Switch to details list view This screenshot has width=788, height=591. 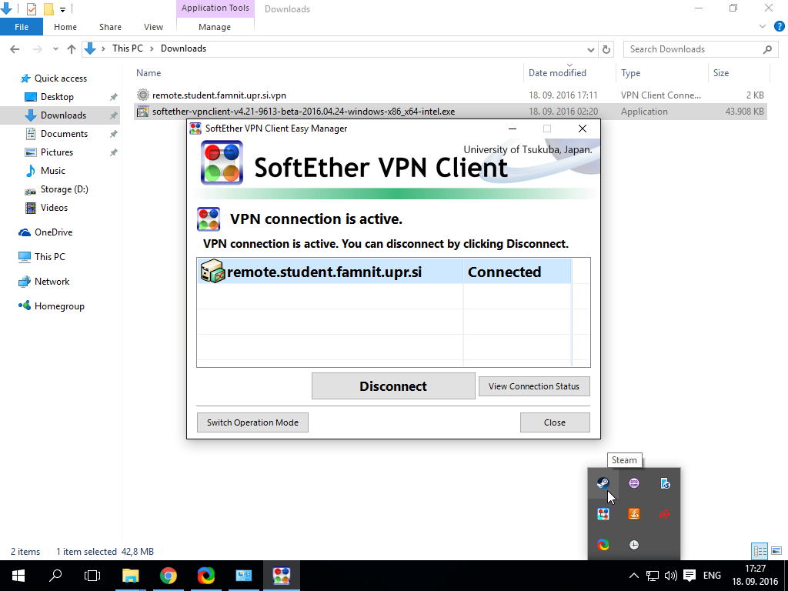click(760, 551)
